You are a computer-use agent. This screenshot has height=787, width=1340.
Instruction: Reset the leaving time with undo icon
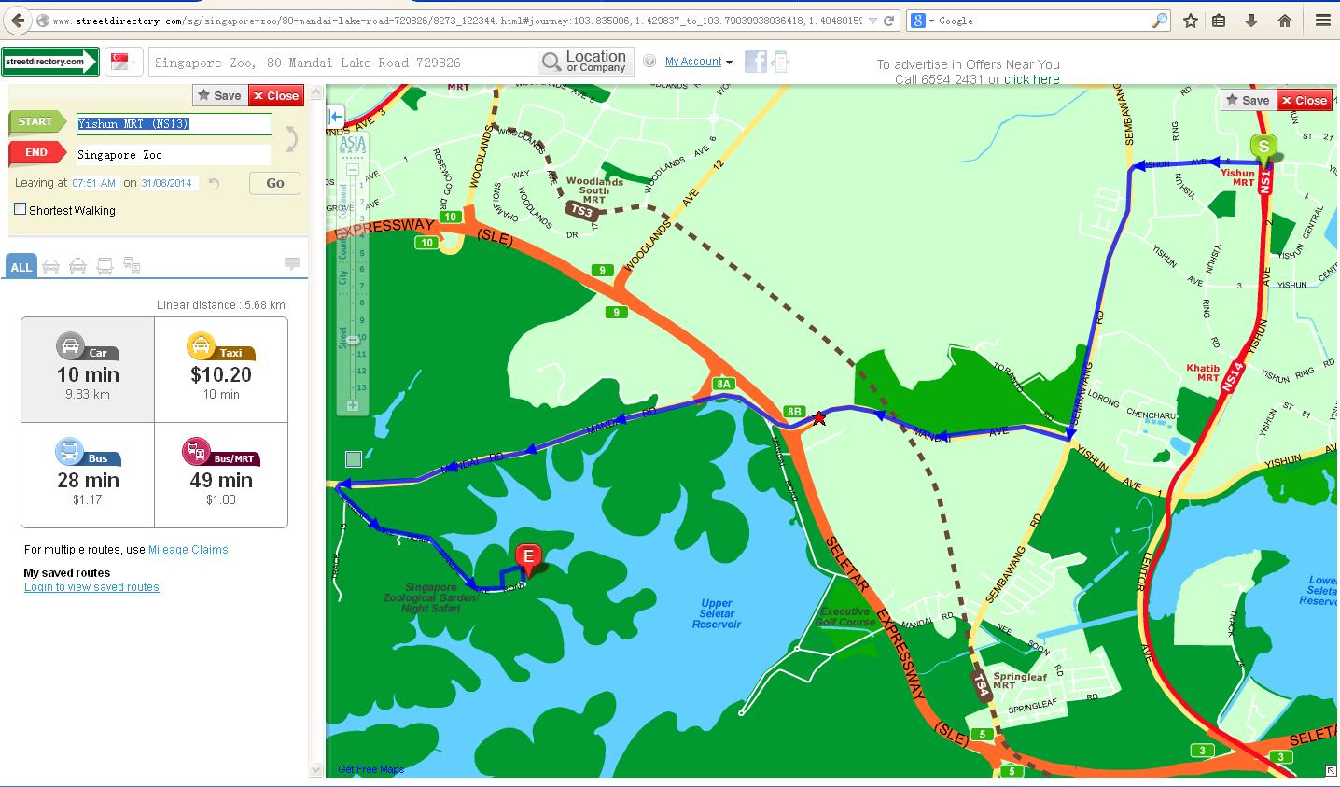click(215, 184)
